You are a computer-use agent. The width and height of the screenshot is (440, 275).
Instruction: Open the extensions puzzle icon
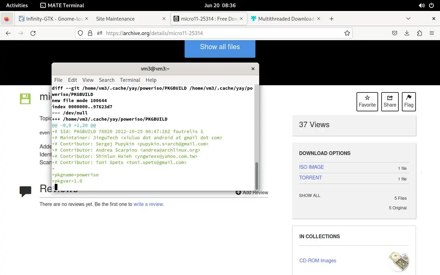coord(419,33)
